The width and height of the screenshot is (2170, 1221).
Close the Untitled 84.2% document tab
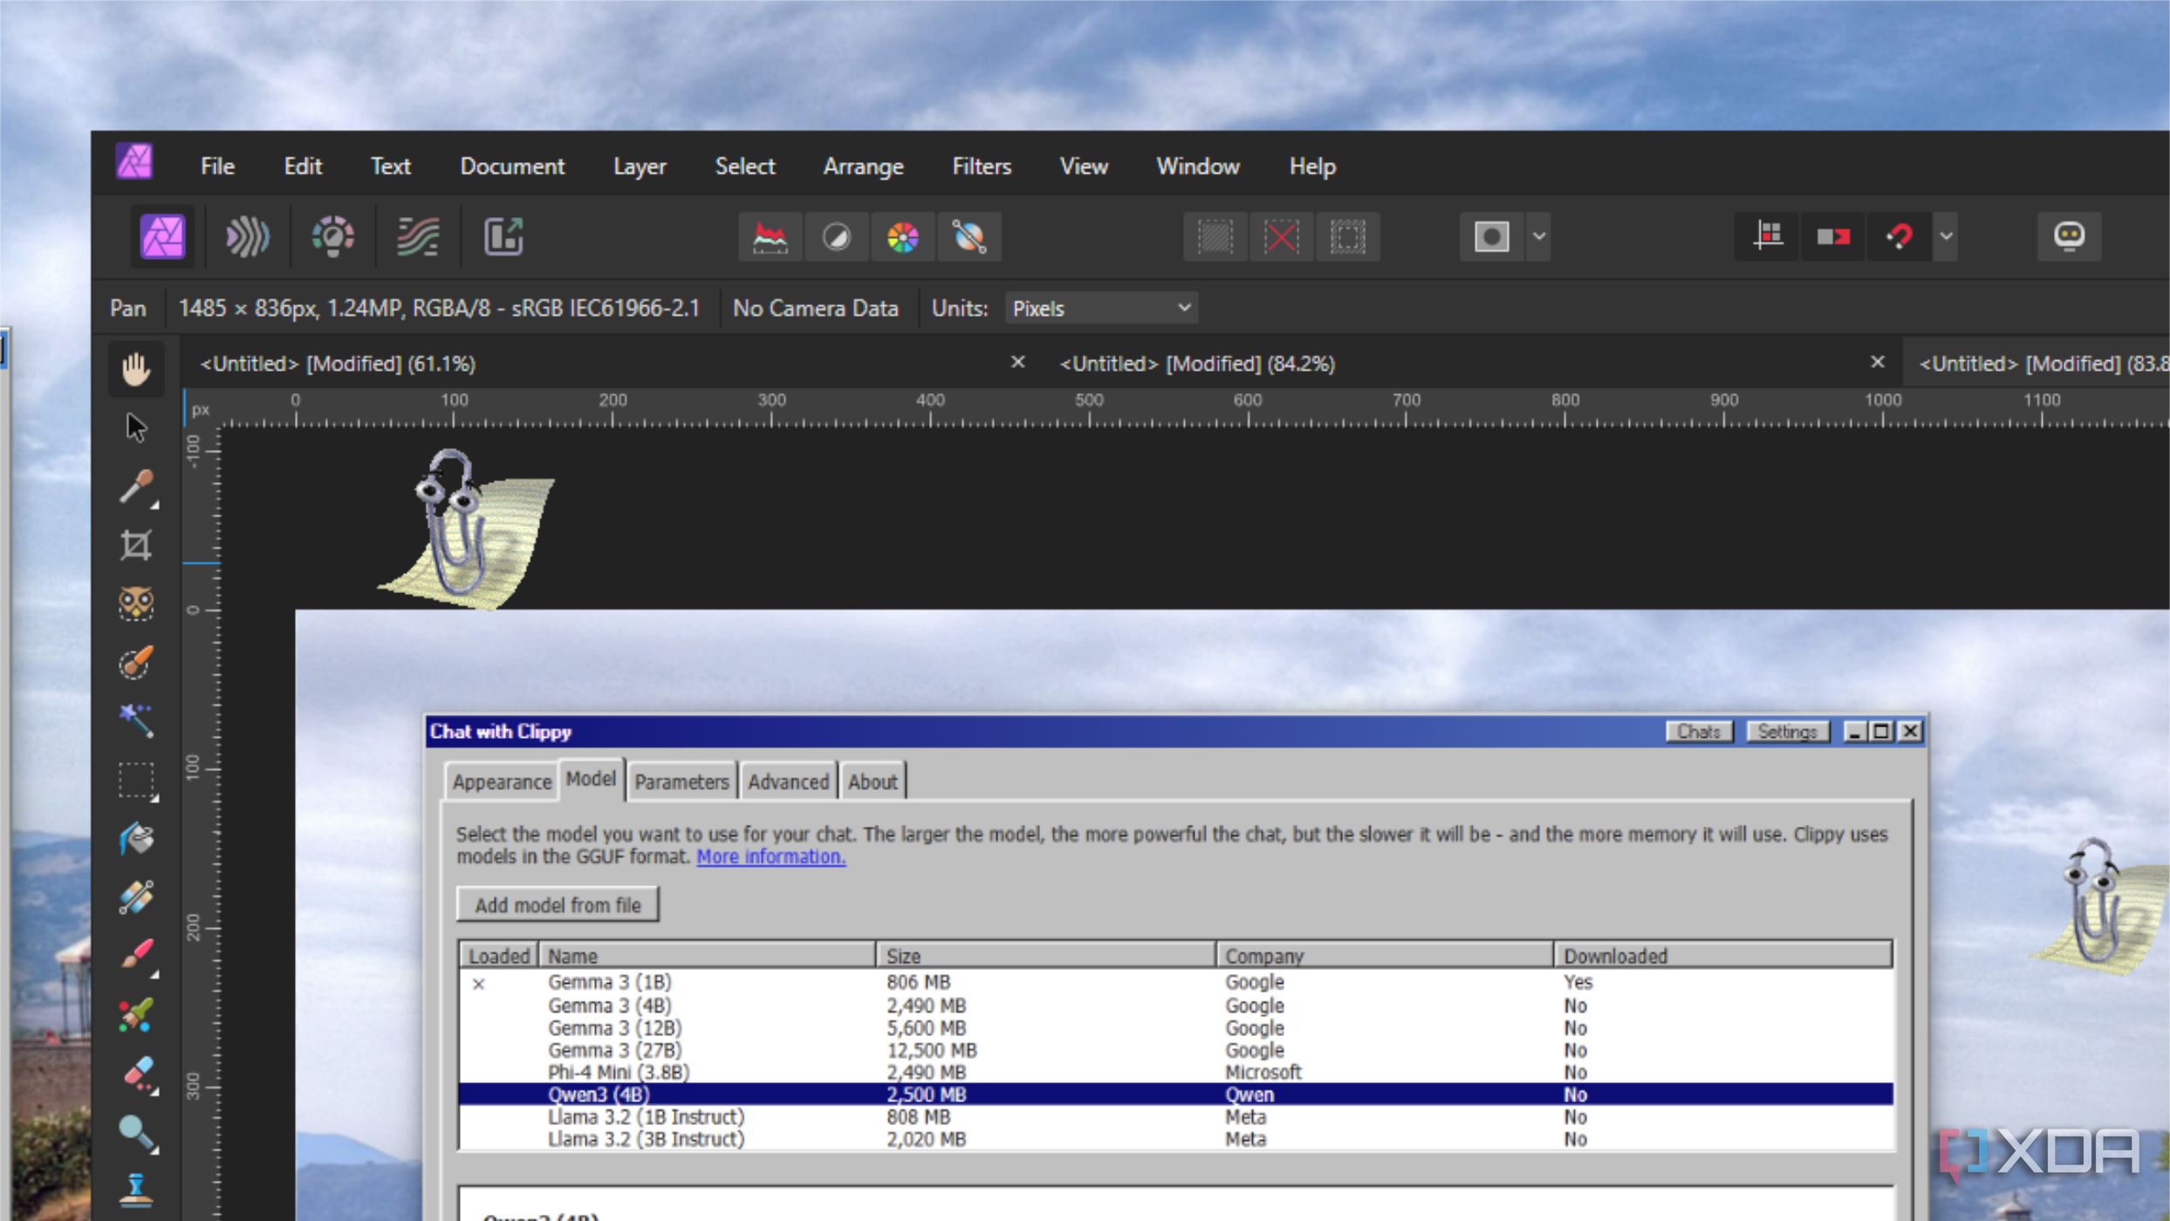coord(1878,362)
